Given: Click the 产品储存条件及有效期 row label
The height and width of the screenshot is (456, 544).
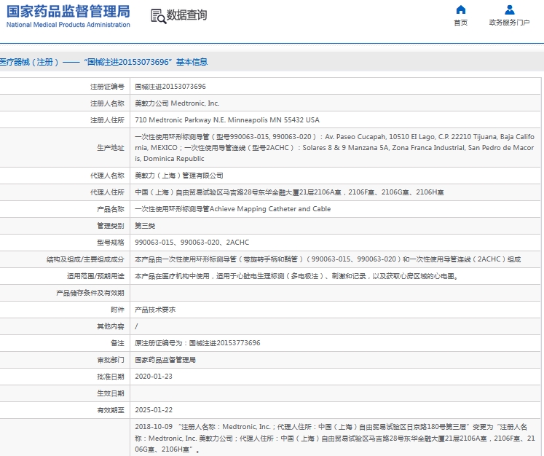Looking at the screenshot, I should [x=90, y=293].
